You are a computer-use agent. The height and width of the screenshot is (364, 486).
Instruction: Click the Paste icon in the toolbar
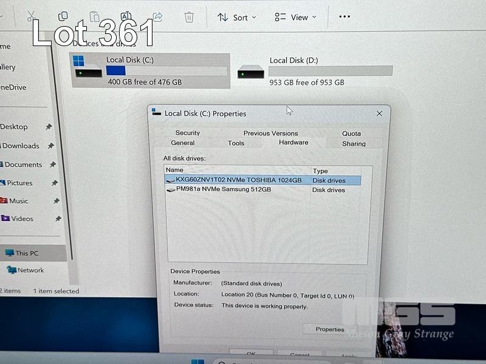click(94, 16)
